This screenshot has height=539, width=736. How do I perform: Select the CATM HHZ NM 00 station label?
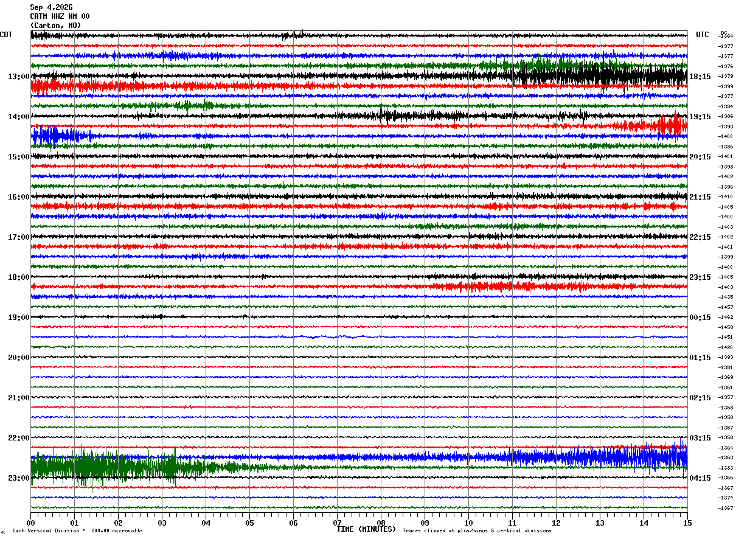pos(60,16)
